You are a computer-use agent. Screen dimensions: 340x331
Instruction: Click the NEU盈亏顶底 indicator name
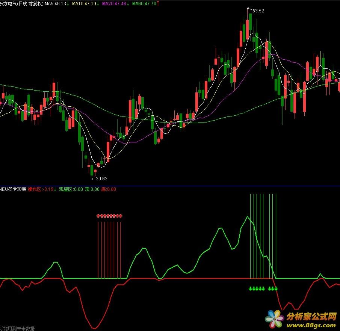[x=13, y=189]
